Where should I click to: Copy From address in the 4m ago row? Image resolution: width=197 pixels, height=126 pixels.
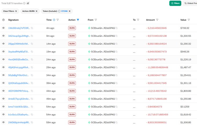pos(116,28)
